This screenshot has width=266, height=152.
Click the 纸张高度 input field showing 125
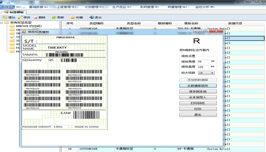tap(203, 67)
